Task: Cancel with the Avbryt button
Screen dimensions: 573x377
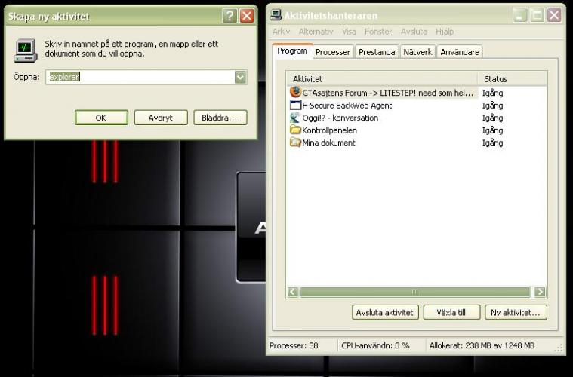Action: pos(161,118)
